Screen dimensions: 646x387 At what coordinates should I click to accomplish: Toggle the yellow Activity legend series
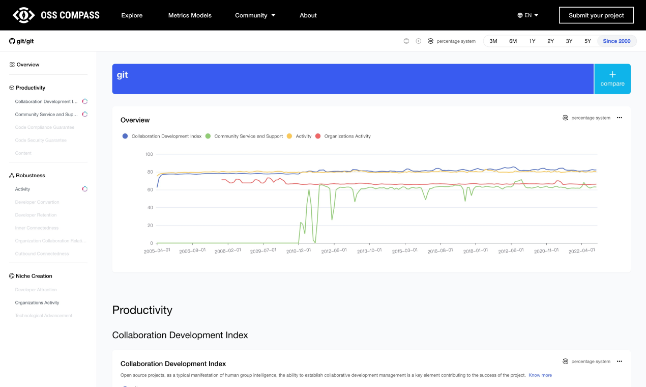pos(299,136)
